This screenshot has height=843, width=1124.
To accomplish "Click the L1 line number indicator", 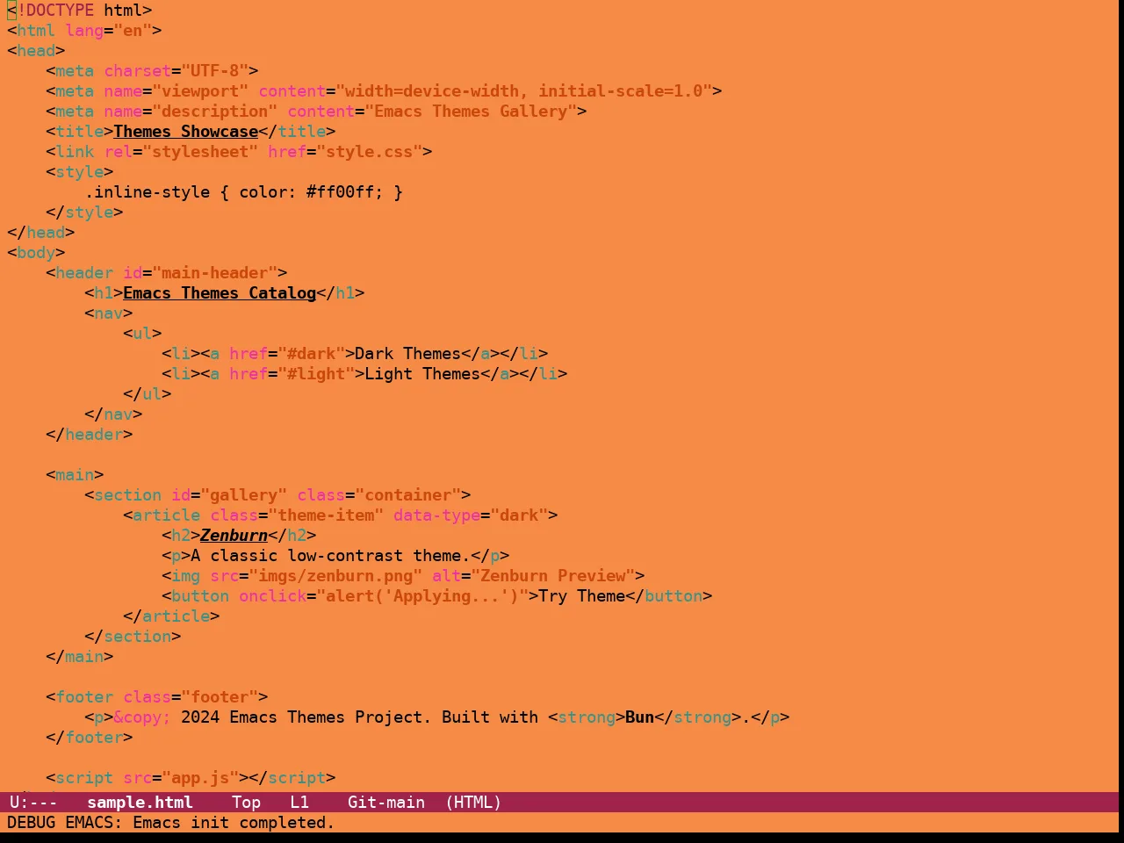I will tap(299, 803).
